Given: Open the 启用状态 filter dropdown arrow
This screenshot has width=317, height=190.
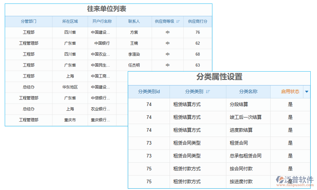Looking at the screenshot, I should point(307,92).
